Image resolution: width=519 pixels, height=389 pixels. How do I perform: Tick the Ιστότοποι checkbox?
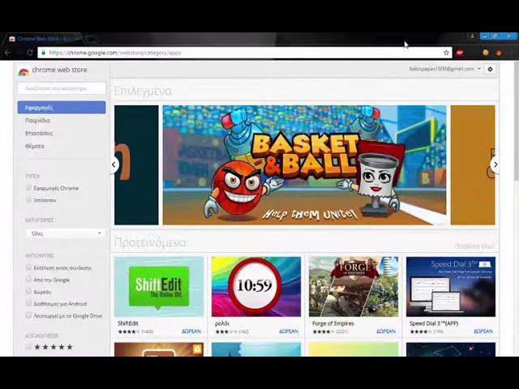click(x=28, y=199)
